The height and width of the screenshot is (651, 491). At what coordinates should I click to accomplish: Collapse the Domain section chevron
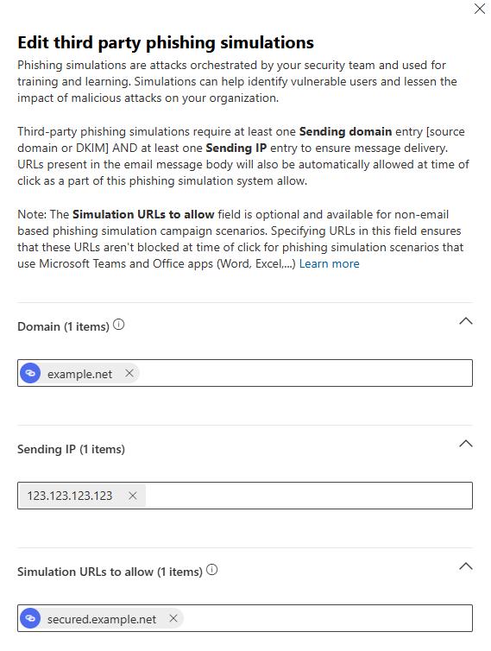click(466, 321)
